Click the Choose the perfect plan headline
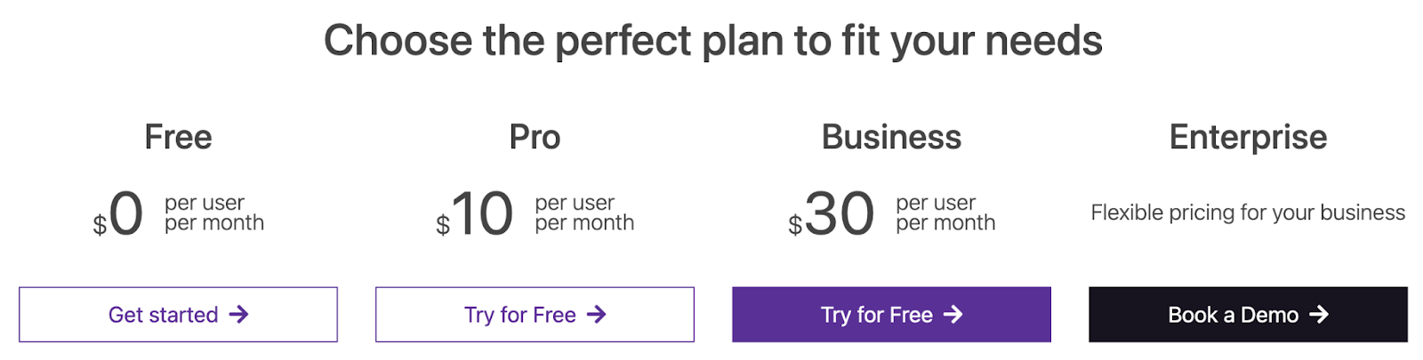The height and width of the screenshot is (360, 1423). click(712, 41)
